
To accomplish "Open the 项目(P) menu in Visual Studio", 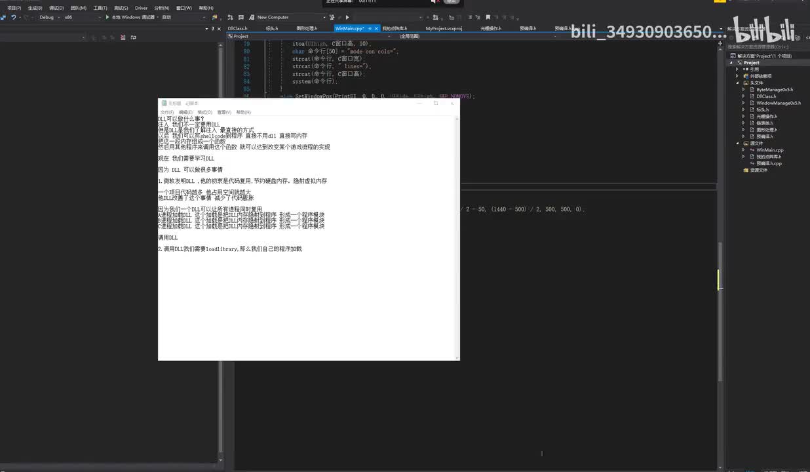I will [14, 8].
